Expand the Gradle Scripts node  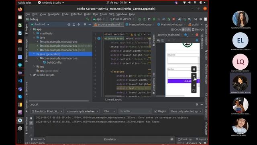tap(31, 75)
